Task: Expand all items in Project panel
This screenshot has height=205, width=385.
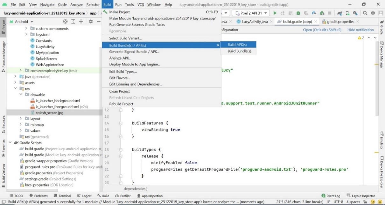Action: click(x=73, y=22)
